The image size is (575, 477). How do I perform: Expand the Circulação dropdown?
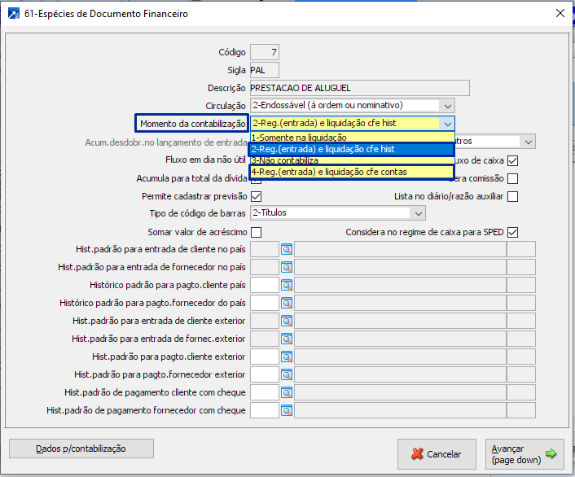pyautogui.click(x=447, y=106)
